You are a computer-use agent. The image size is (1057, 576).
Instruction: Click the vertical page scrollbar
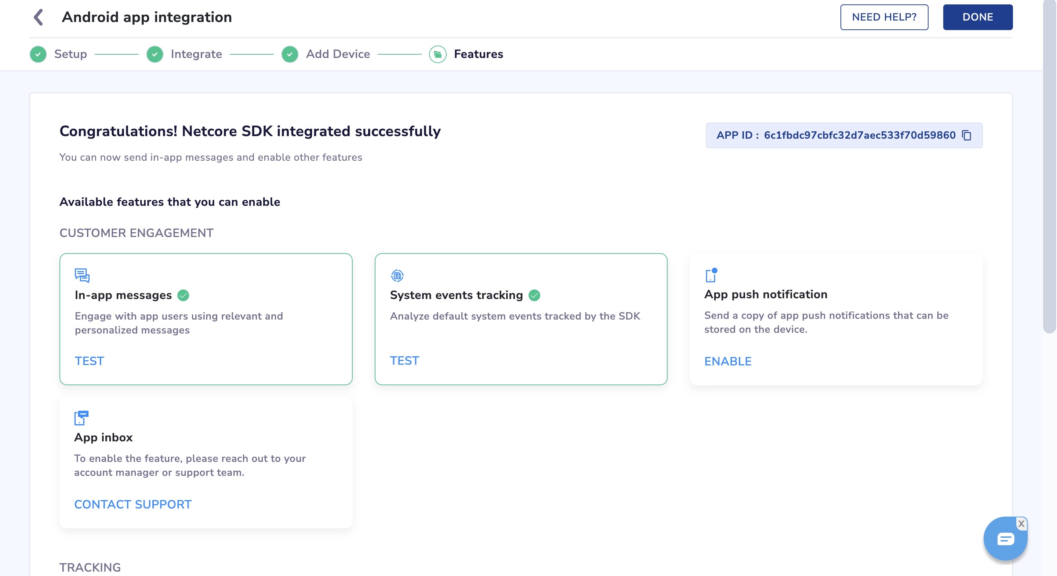click(1050, 164)
